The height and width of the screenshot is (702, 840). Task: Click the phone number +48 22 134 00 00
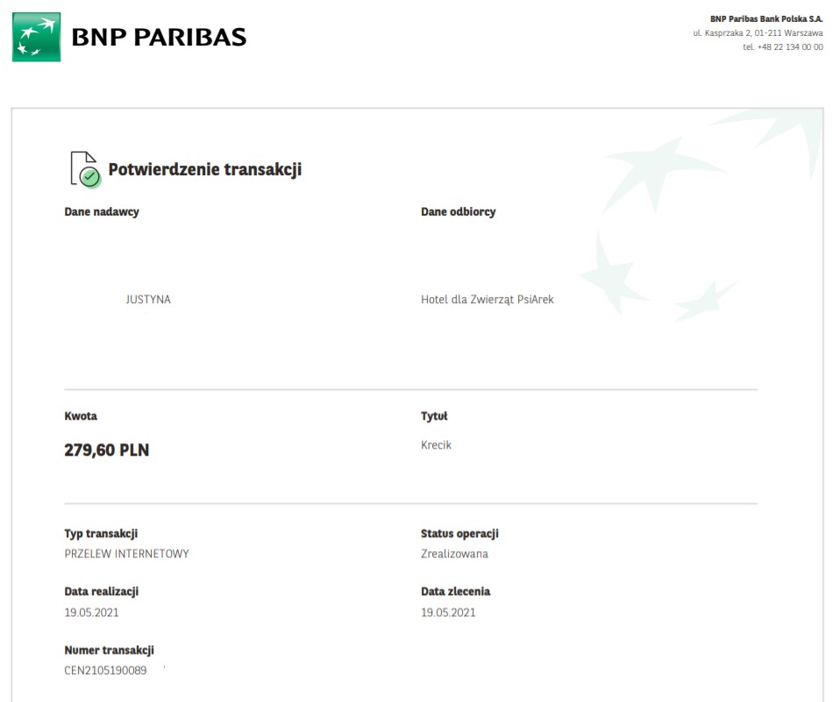(790, 47)
